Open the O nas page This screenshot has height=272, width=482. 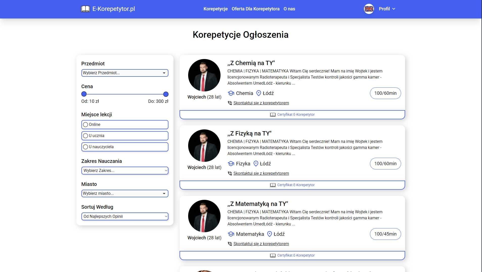(x=289, y=9)
